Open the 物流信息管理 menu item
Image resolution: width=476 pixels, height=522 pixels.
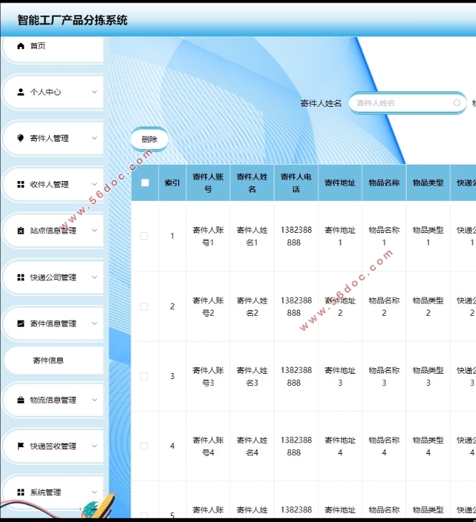click(x=53, y=400)
